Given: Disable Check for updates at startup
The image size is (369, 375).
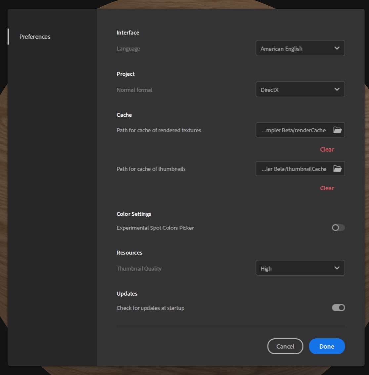Looking at the screenshot, I should pyautogui.click(x=338, y=307).
